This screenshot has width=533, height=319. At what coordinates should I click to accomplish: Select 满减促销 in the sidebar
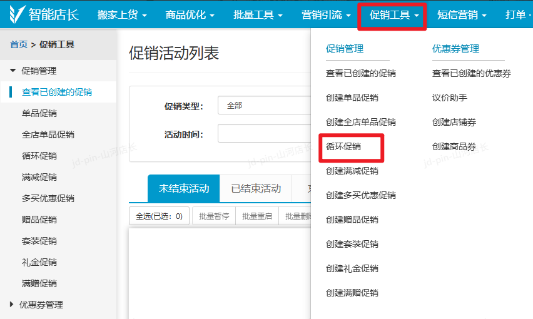(39, 177)
